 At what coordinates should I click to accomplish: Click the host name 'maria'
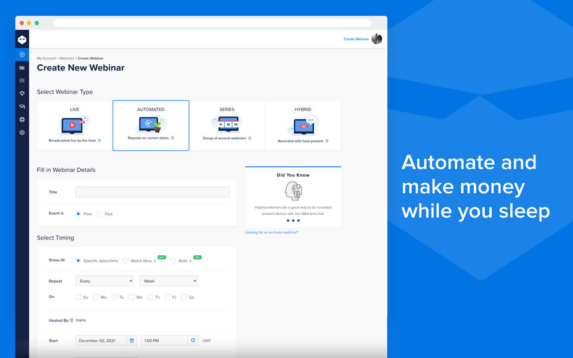[81, 320]
